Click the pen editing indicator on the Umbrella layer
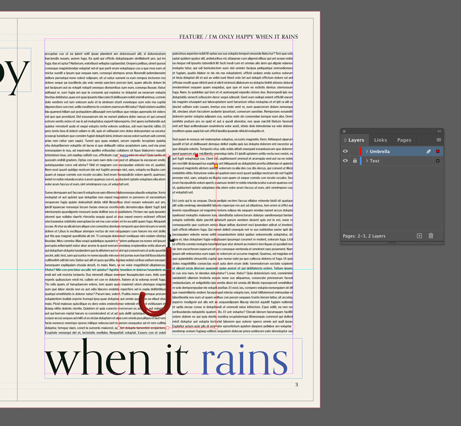 point(428,151)
